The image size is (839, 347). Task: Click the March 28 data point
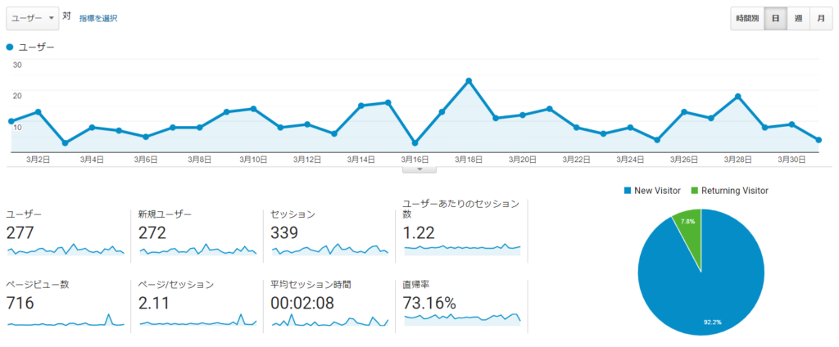click(738, 97)
